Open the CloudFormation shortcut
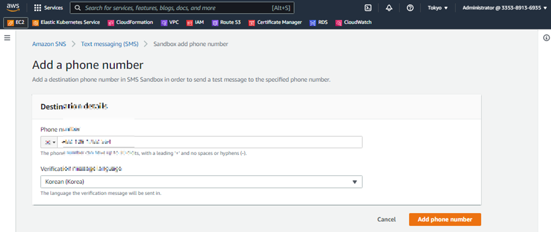 click(x=130, y=22)
